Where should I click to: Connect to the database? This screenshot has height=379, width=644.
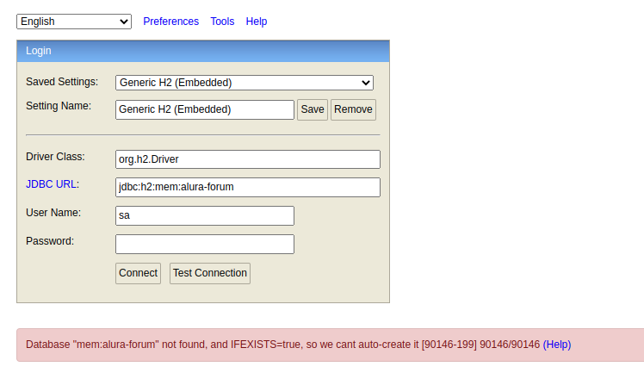[138, 273]
